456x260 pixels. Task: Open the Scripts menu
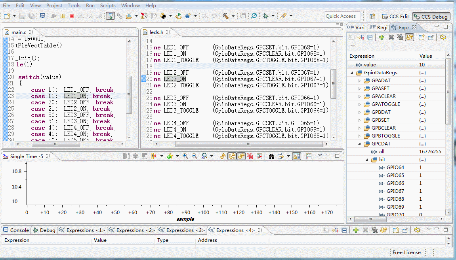coord(108,5)
